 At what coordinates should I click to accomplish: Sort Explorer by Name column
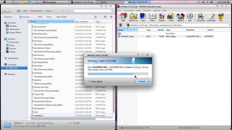tap(51, 22)
